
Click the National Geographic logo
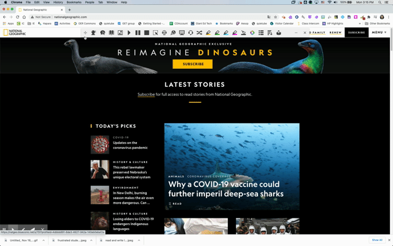[x=14, y=33]
